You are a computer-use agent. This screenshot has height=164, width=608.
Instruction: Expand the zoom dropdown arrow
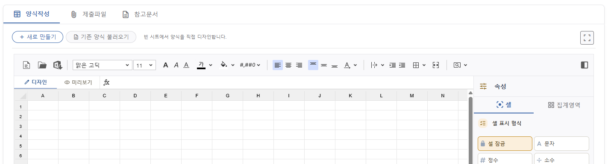click(465, 65)
